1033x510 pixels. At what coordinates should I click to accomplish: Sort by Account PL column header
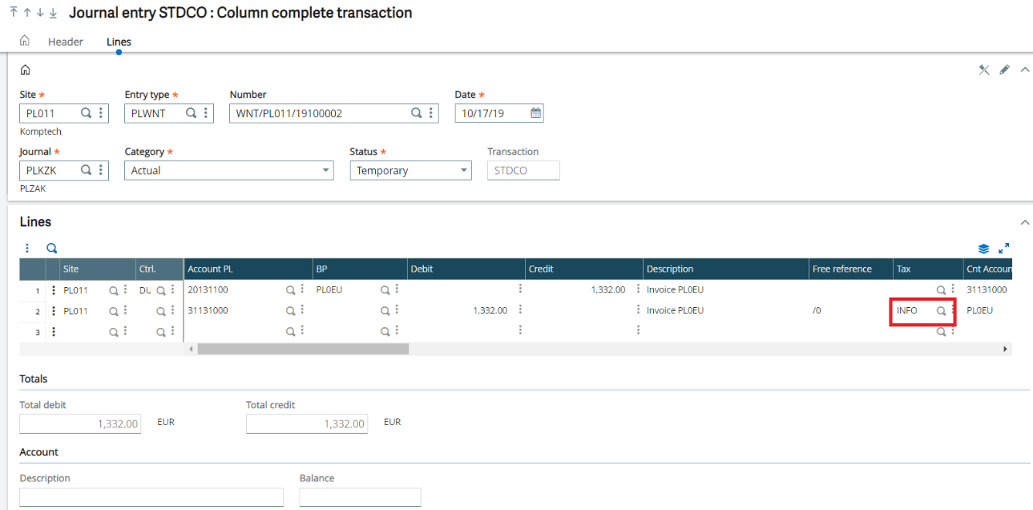pyautogui.click(x=248, y=269)
